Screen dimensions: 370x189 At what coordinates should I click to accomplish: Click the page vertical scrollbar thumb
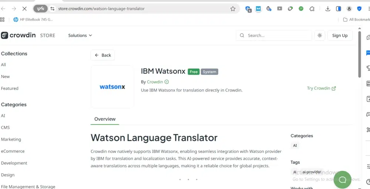(x=359, y=54)
